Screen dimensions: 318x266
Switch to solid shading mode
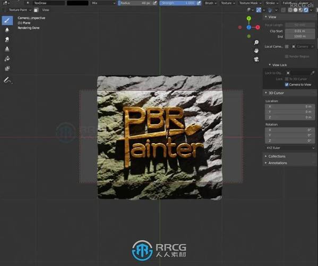296,10
